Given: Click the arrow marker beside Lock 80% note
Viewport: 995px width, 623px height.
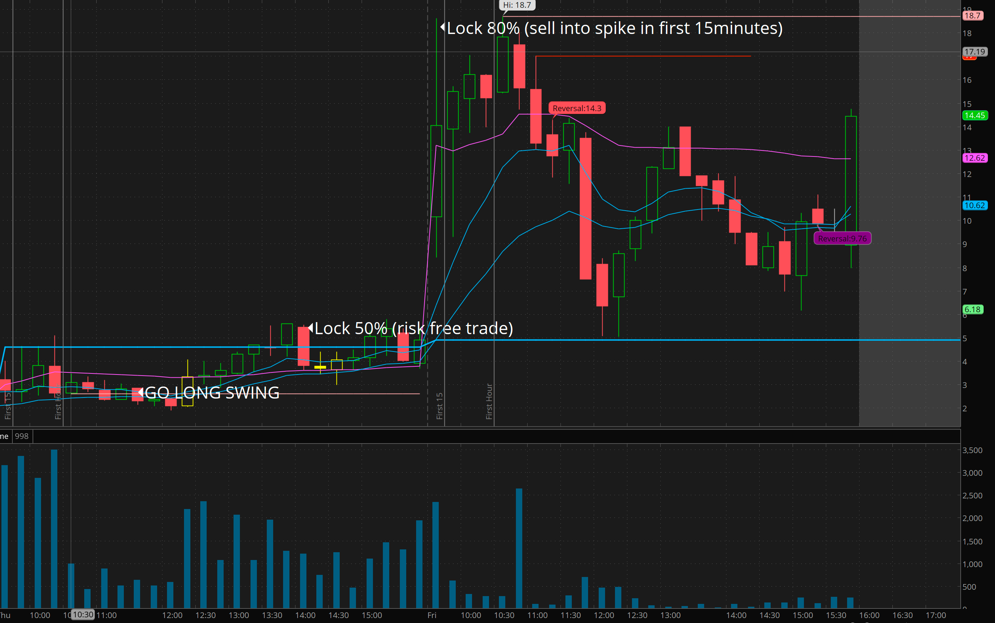Looking at the screenshot, I should tap(442, 27).
